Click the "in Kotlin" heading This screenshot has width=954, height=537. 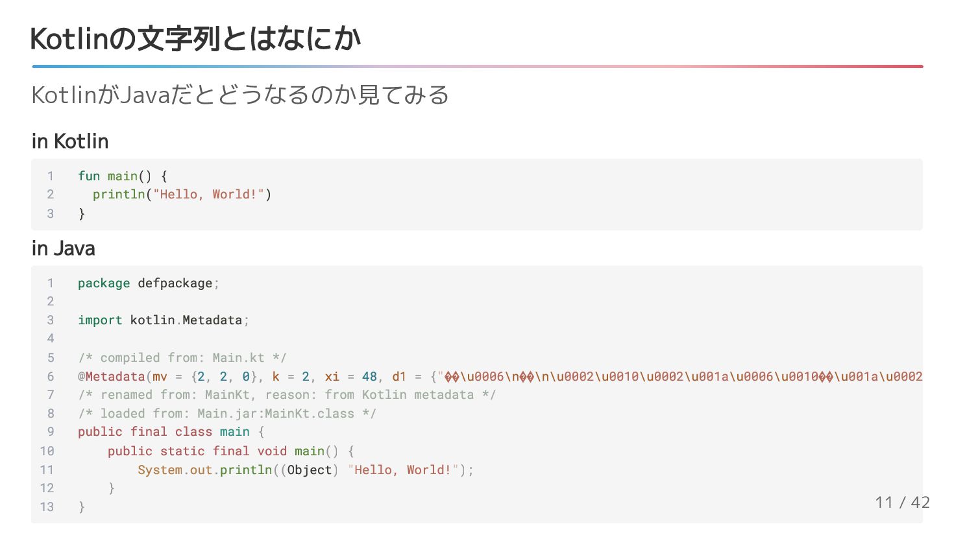coord(70,141)
